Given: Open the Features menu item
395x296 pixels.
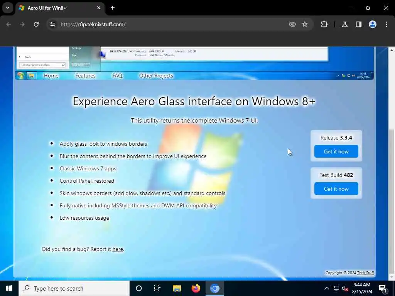Looking at the screenshot, I should click(x=85, y=76).
